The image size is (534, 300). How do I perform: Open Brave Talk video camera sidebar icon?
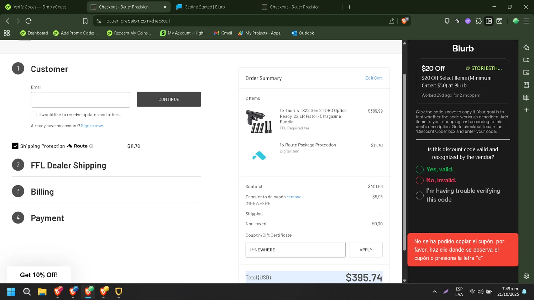tap(526, 60)
